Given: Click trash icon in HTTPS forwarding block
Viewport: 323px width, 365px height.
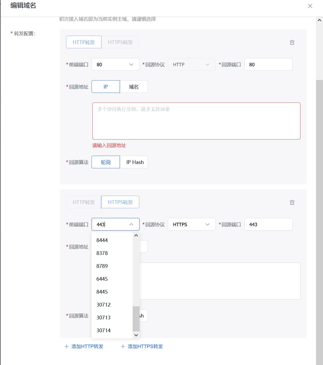Looking at the screenshot, I should point(292,202).
